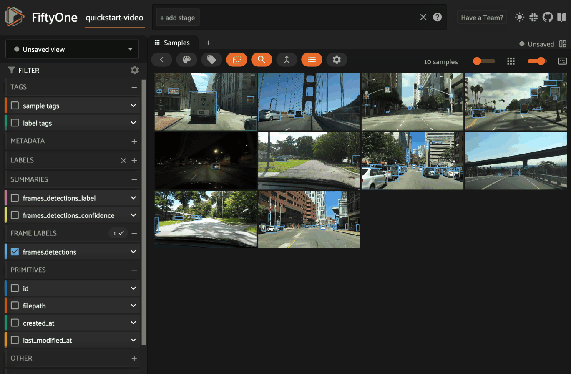This screenshot has height=374, width=571.
Task: Expand frames_detections_confidence chevron
Action: coord(133,215)
